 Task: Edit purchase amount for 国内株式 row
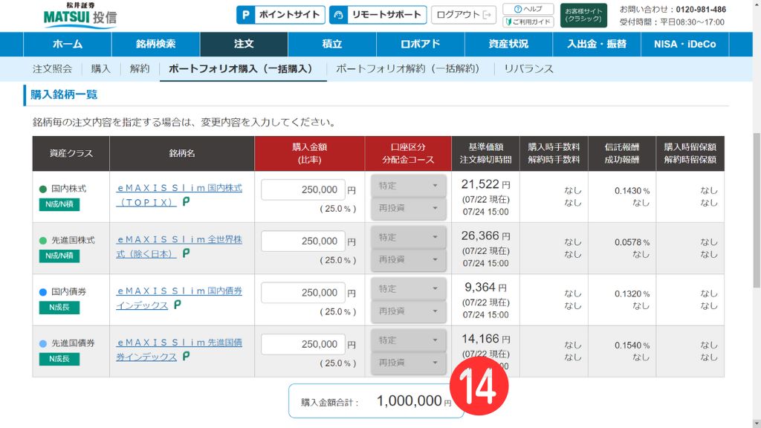[303, 189]
